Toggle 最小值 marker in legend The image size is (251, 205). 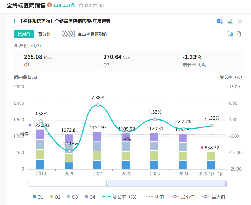click(x=184, y=197)
